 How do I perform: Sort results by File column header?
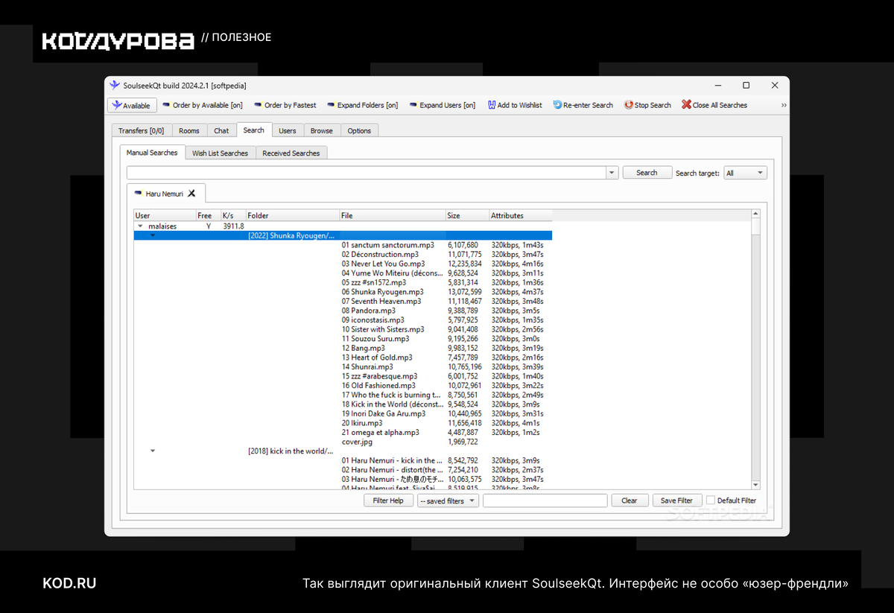[392, 215]
